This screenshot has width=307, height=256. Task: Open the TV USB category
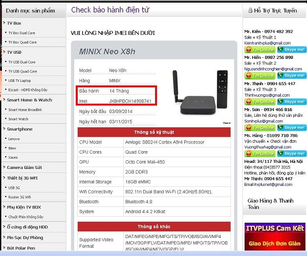pos(14,52)
